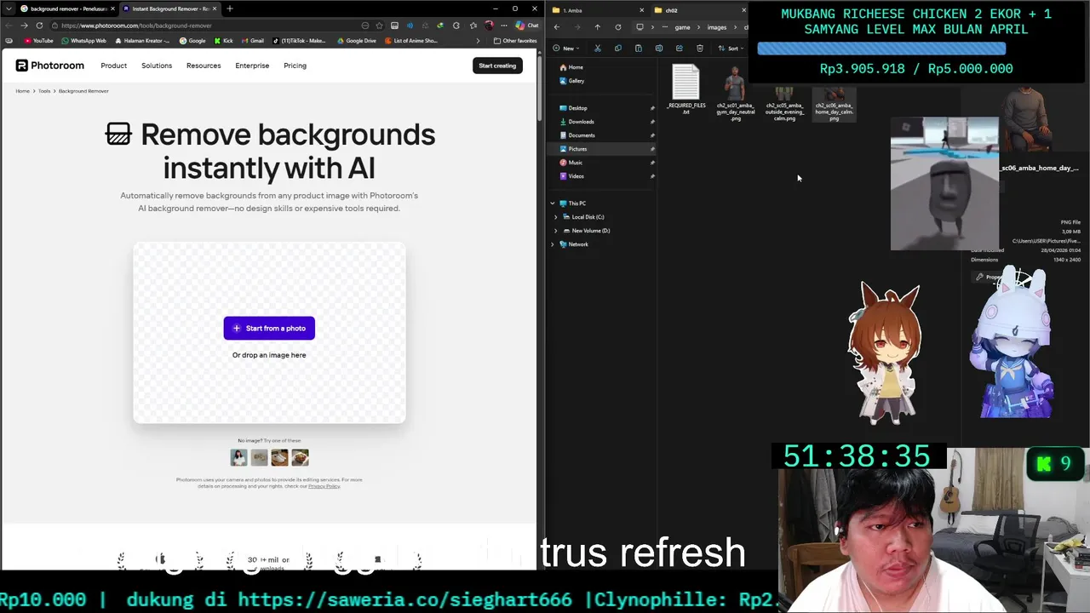Viewport: 1090px width, 613px height.
Task: Open the WhatsApp Web bookmark
Action: 83,41
